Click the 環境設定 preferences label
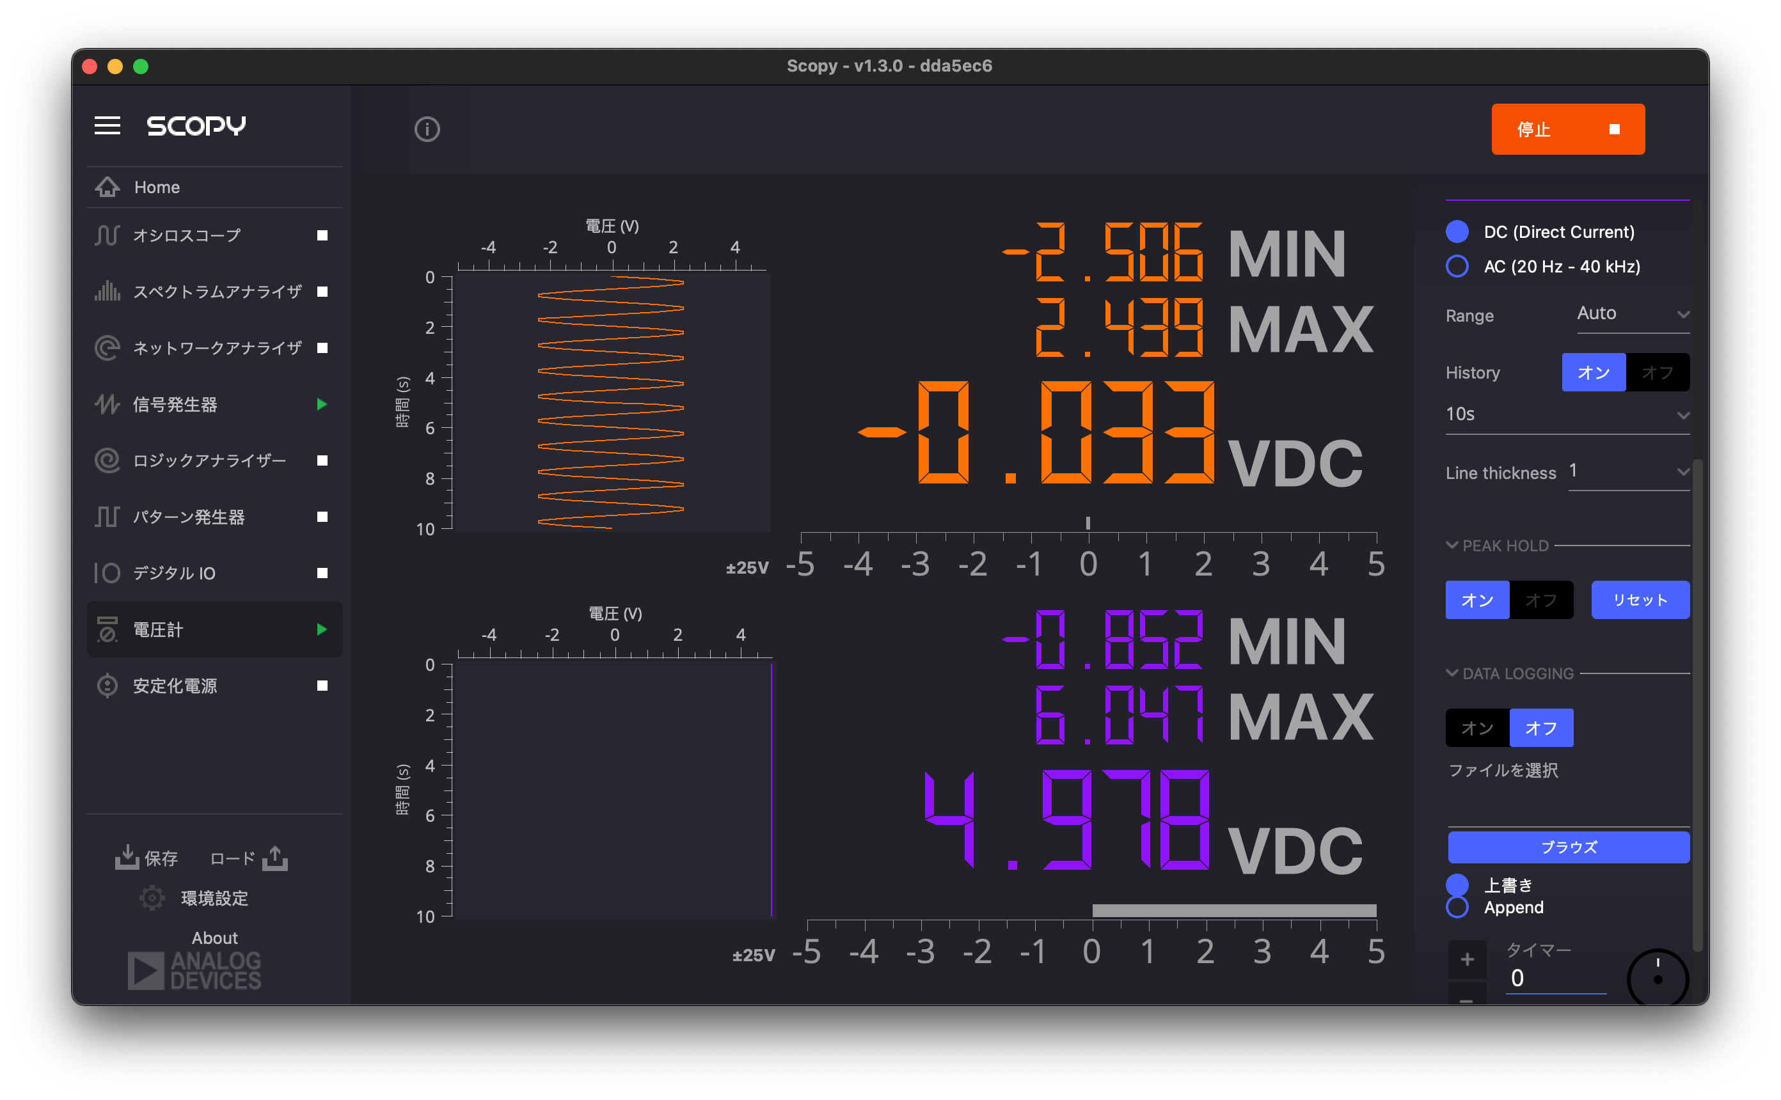Image resolution: width=1781 pixels, height=1100 pixels. (x=214, y=898)
